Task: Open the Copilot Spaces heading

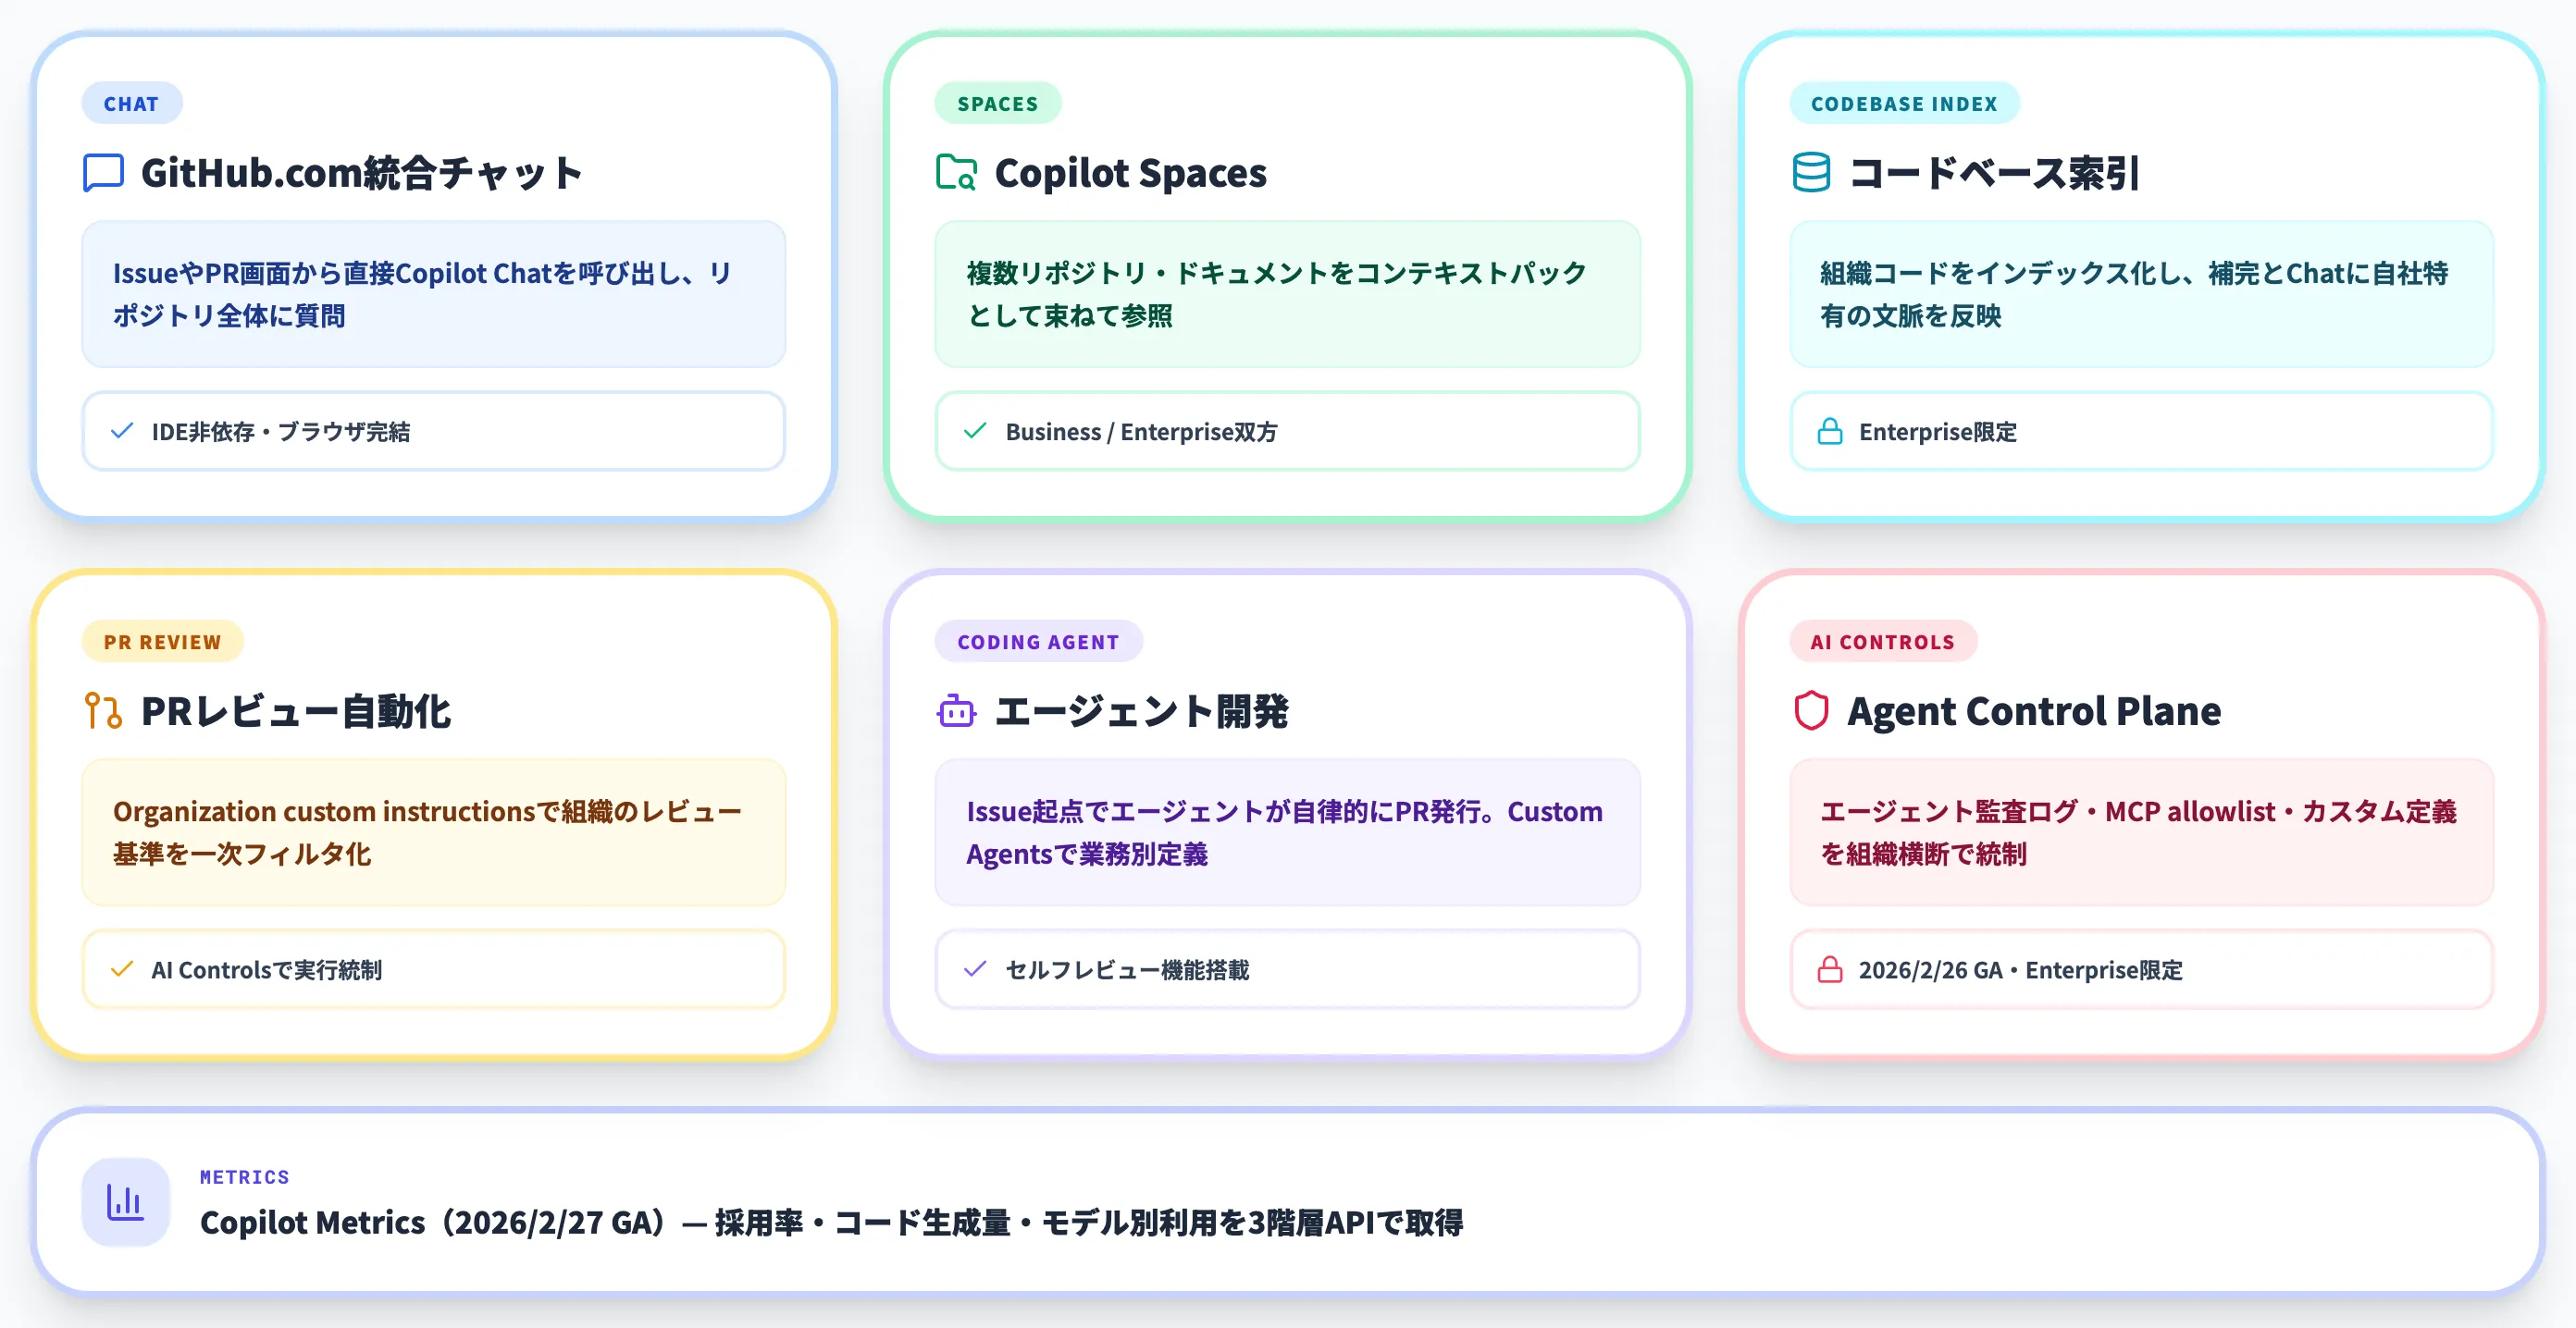Action: click(x=1130, y=173)
